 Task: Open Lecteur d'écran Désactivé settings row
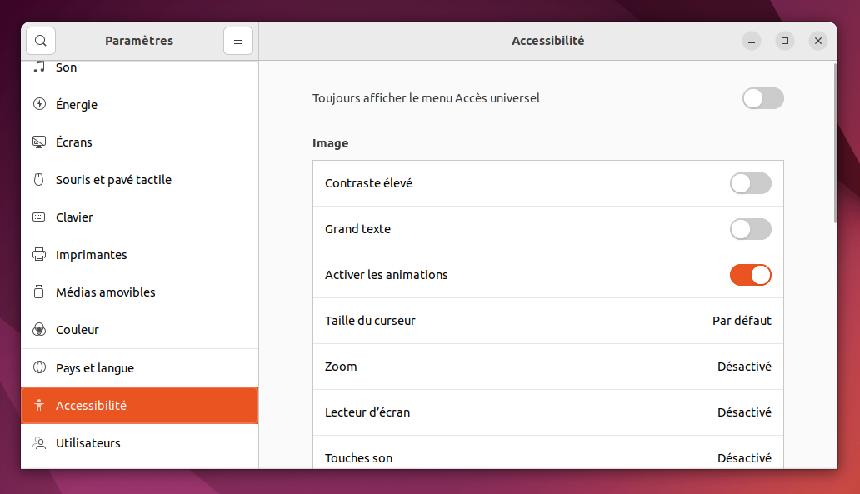point(548,412)
